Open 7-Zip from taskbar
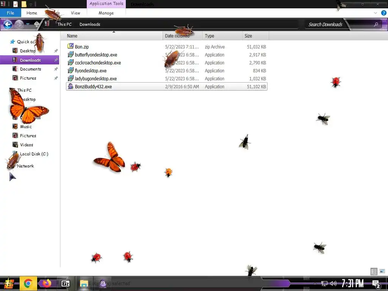388x291 pixels. pos(66,283)
